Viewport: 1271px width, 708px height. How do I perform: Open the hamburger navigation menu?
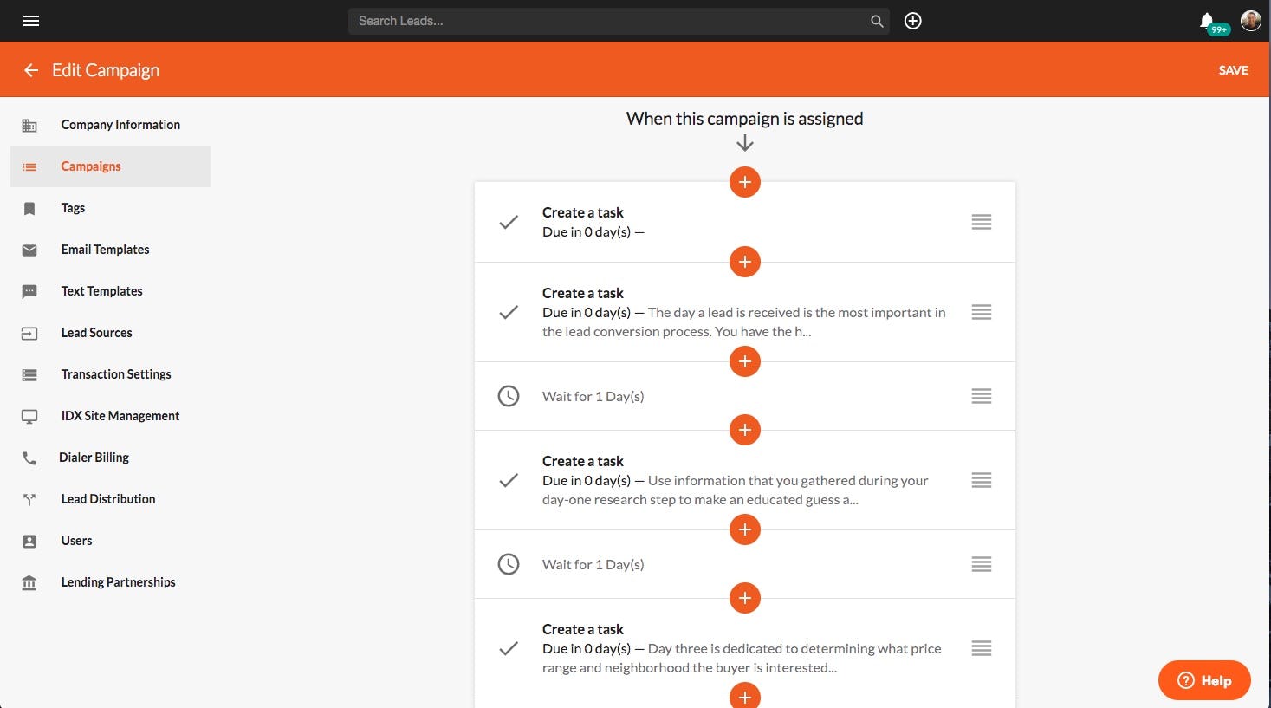pyautogui.click(x=31, y=21)
